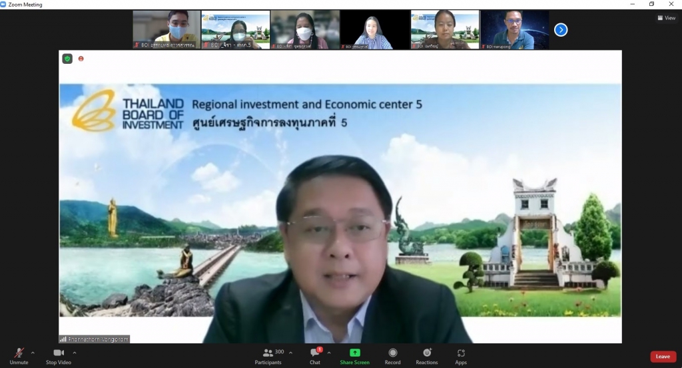Click the red recording indicator icon
682x368 pixels.
pos(81,59)
